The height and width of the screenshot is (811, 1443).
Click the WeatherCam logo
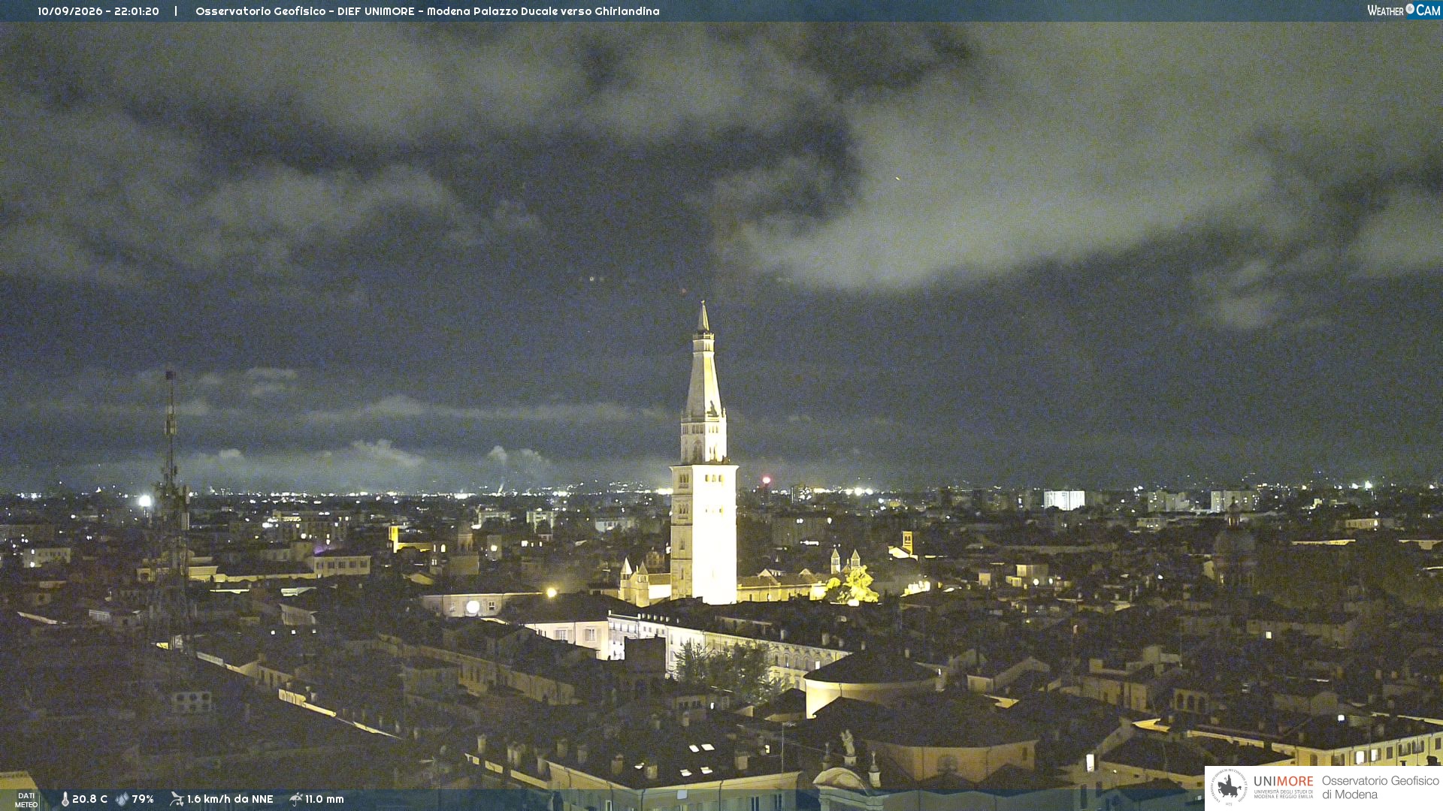pos(1403,11)
